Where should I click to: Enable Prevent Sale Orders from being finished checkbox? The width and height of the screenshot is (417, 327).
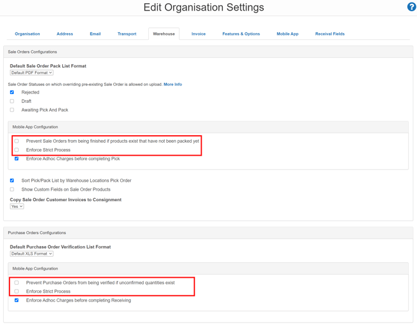tap(17, 141)
